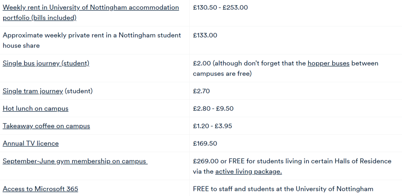
Task: Open the Hot lunch on campus link
Action: pyautogui.click(x=35, y=109)
